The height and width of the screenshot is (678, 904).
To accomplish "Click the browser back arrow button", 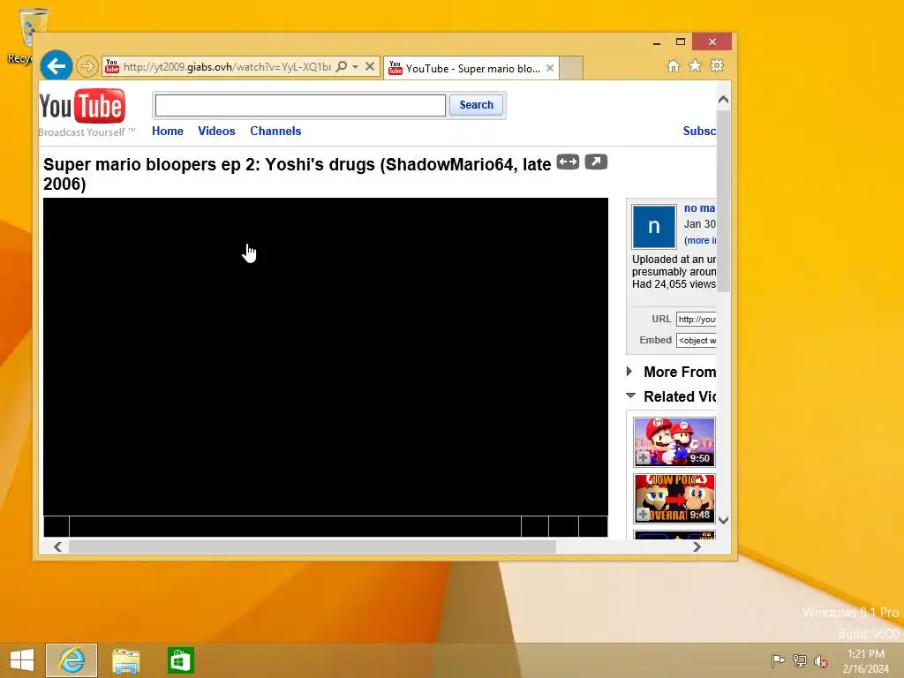I will click(x=56, y=66).
